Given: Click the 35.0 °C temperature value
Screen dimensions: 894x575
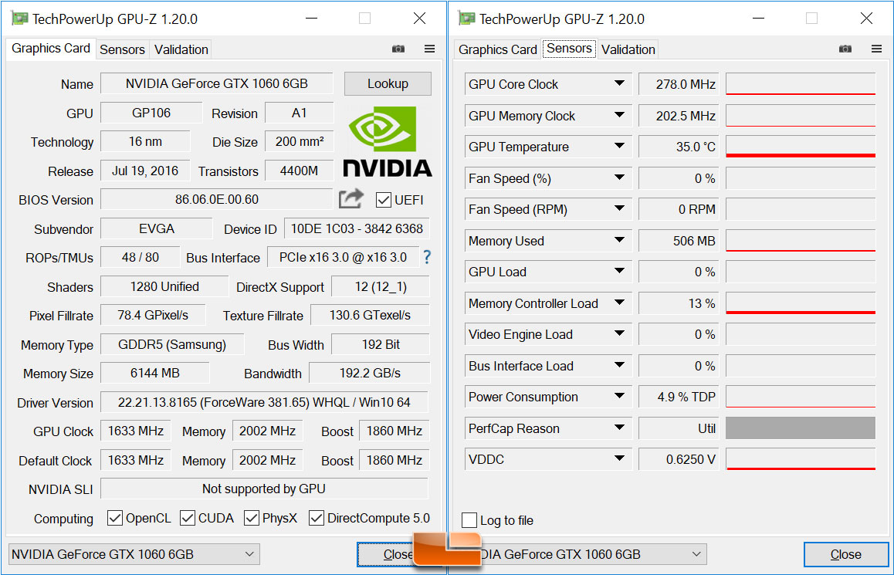Looking at the screenshot, I should [679, 147].
